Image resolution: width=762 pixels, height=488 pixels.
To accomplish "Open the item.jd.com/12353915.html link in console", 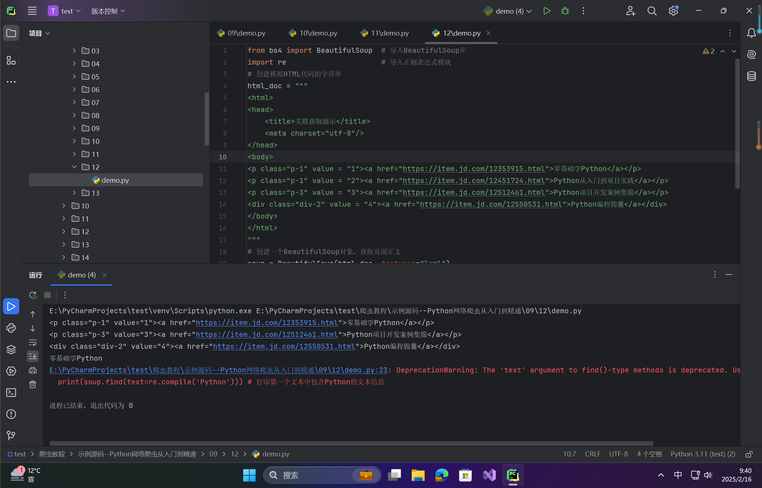I will 267,323.
